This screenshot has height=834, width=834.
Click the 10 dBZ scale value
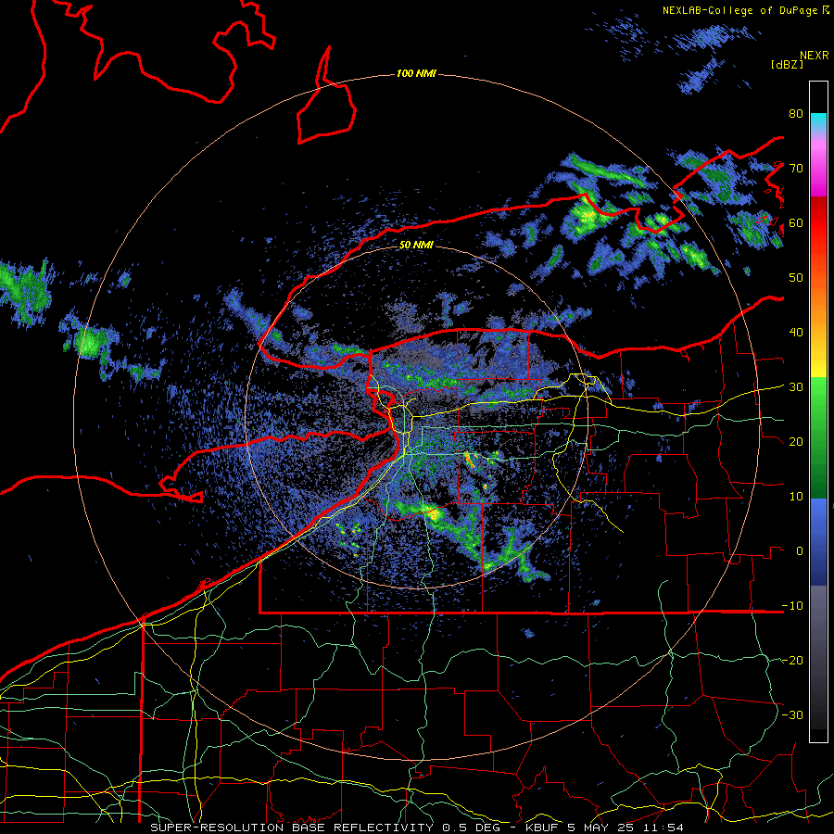click(x=796, y=497)
